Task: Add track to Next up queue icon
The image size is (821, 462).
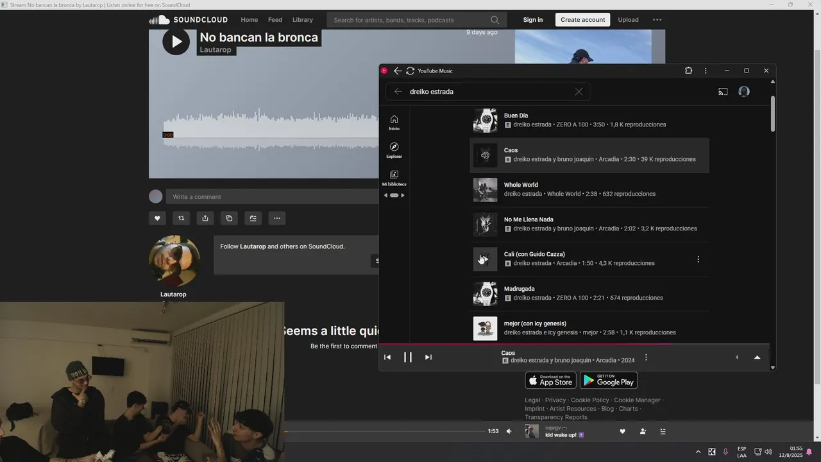Action: [x=253, y=218]
